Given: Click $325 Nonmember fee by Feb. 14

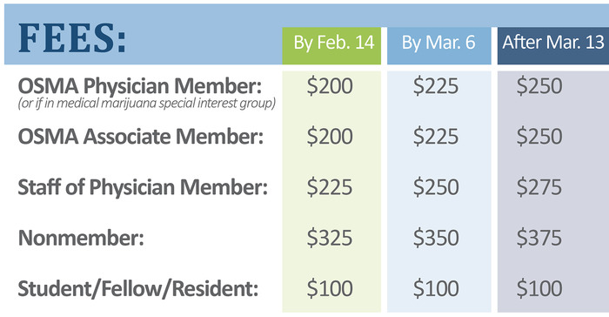Looking at the screenshot, I should click(330, 238).
